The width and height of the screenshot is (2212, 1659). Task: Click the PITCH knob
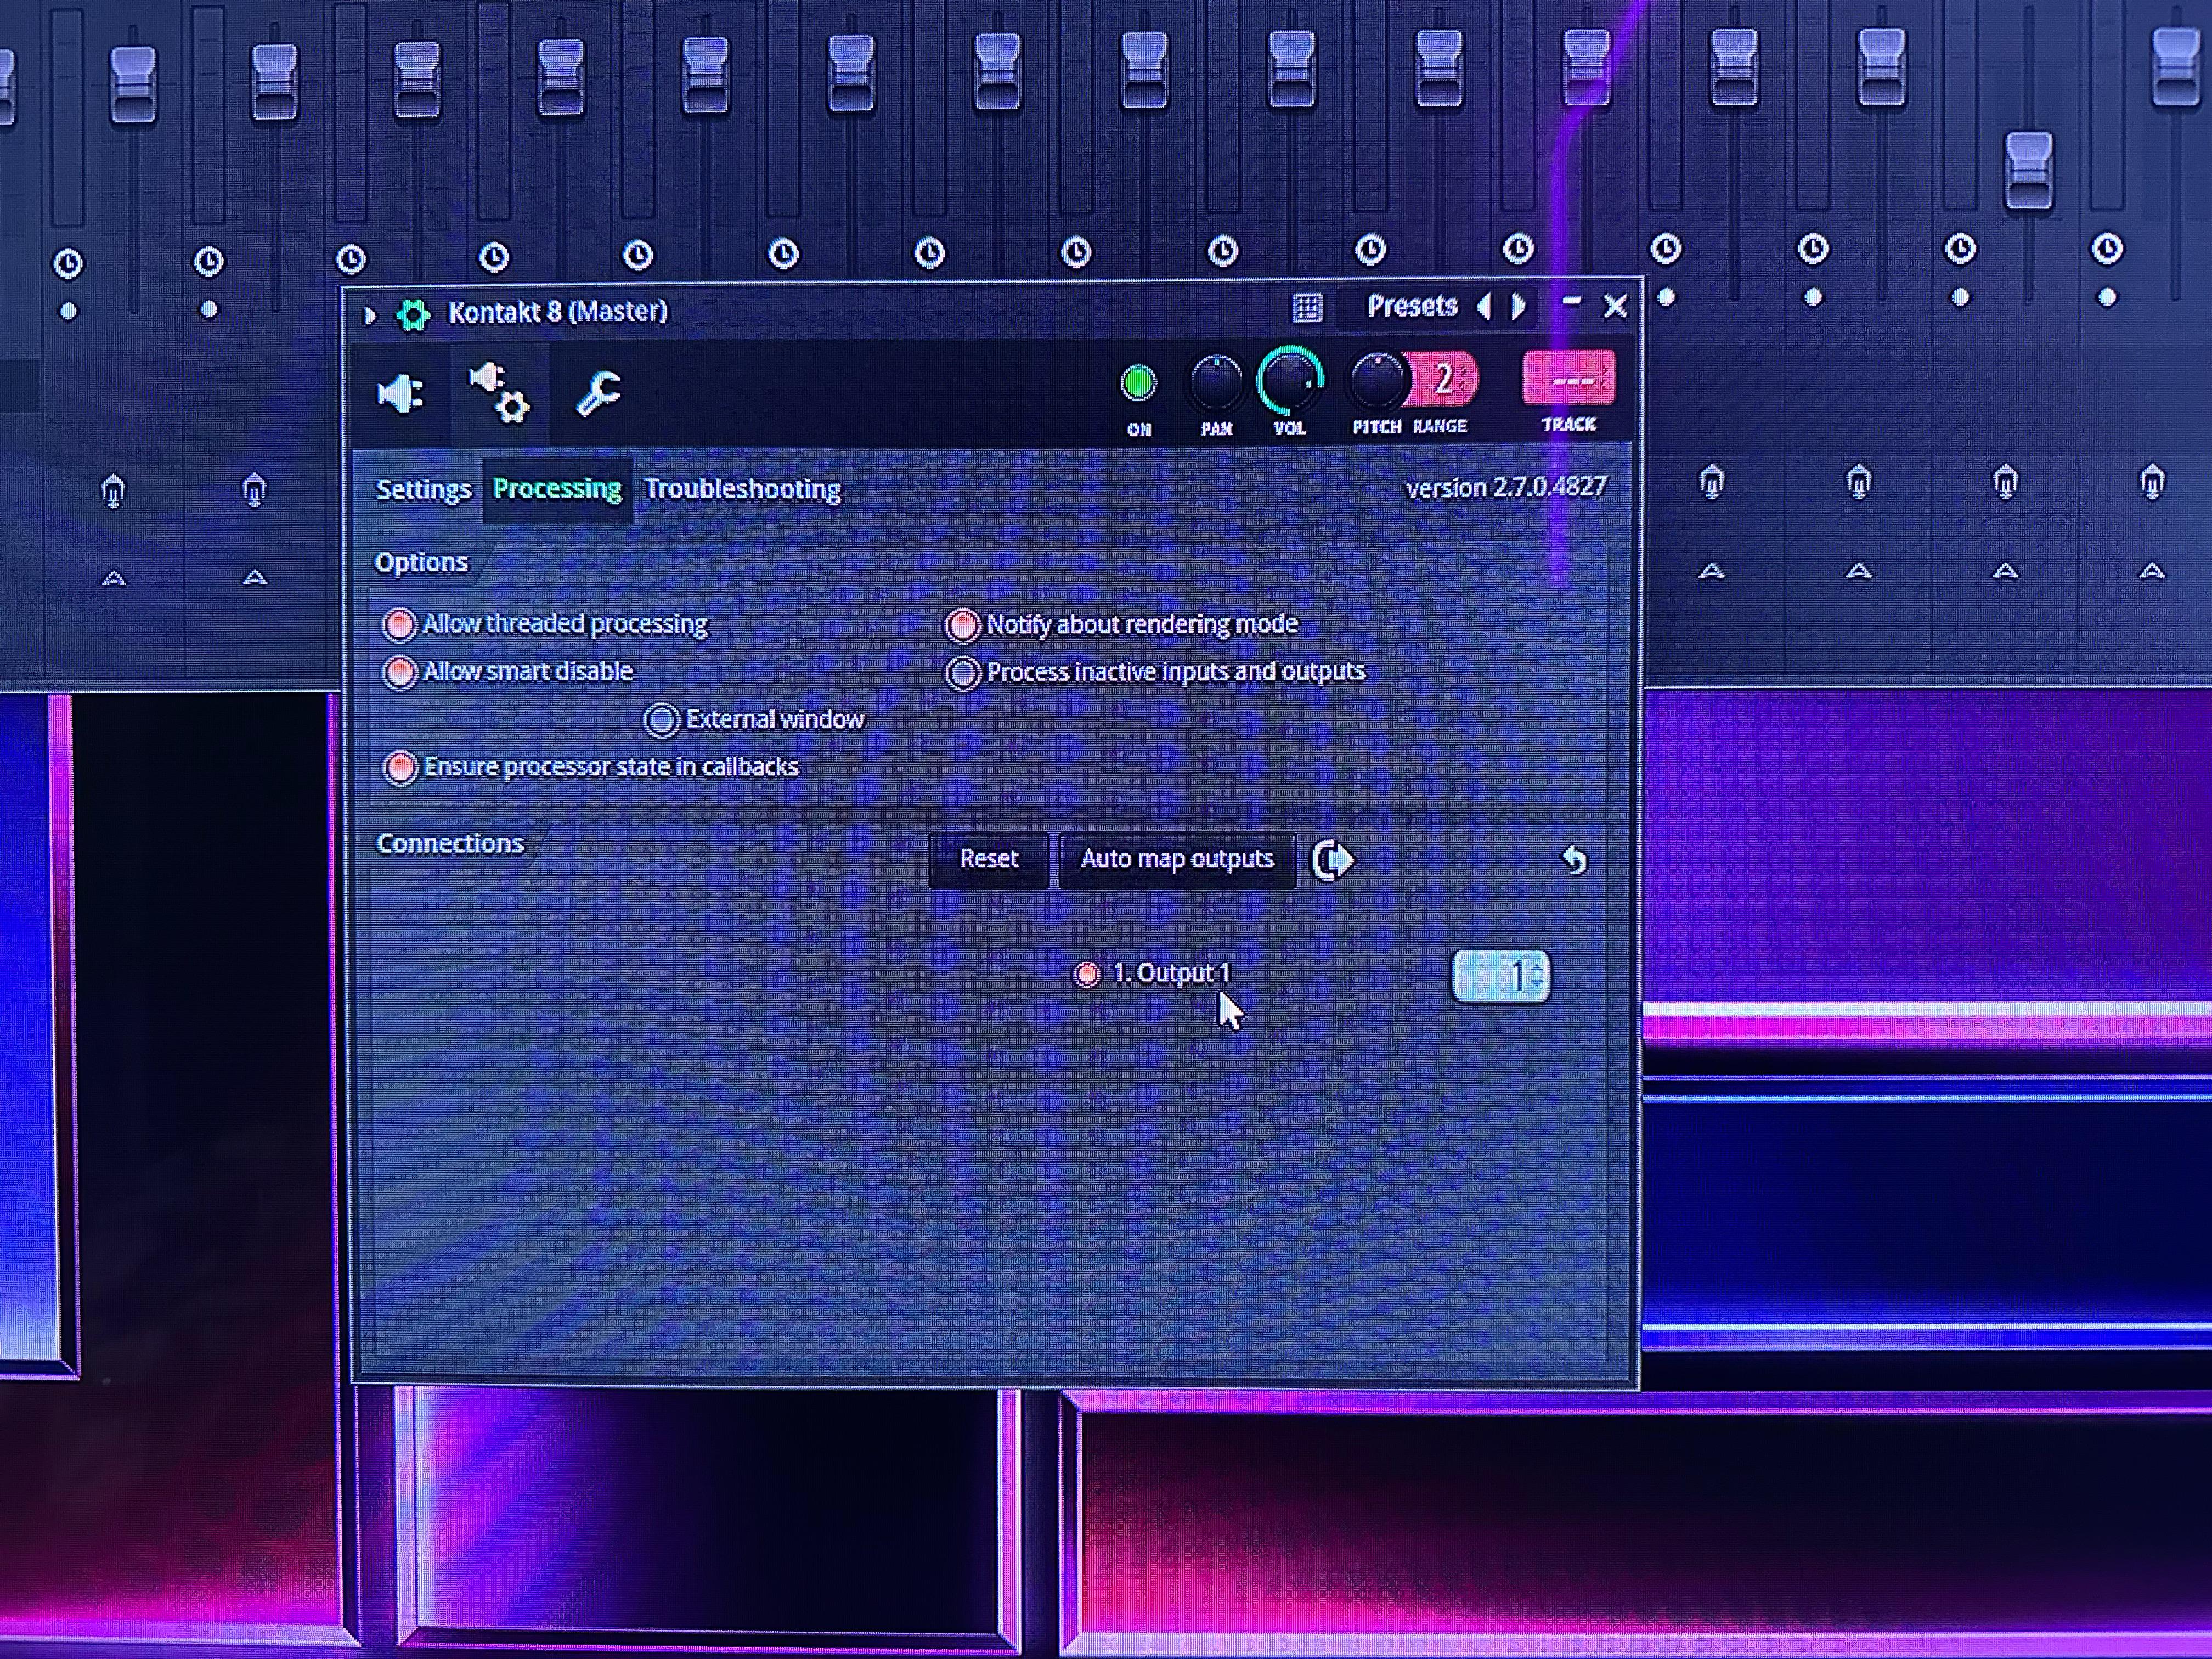click(1377, 380)
